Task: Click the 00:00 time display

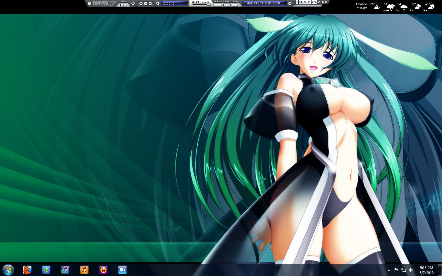Action: pos(174,3)
